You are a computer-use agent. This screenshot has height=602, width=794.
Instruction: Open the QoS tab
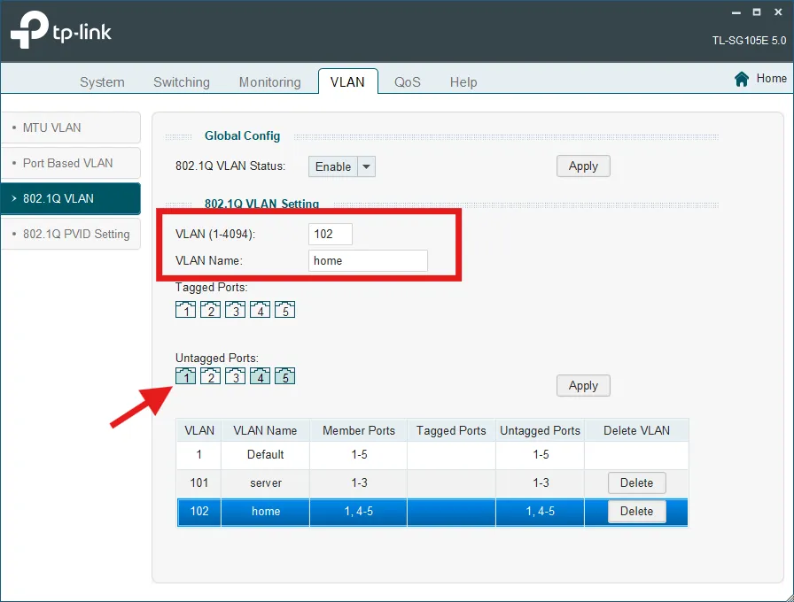click(407, 82)
